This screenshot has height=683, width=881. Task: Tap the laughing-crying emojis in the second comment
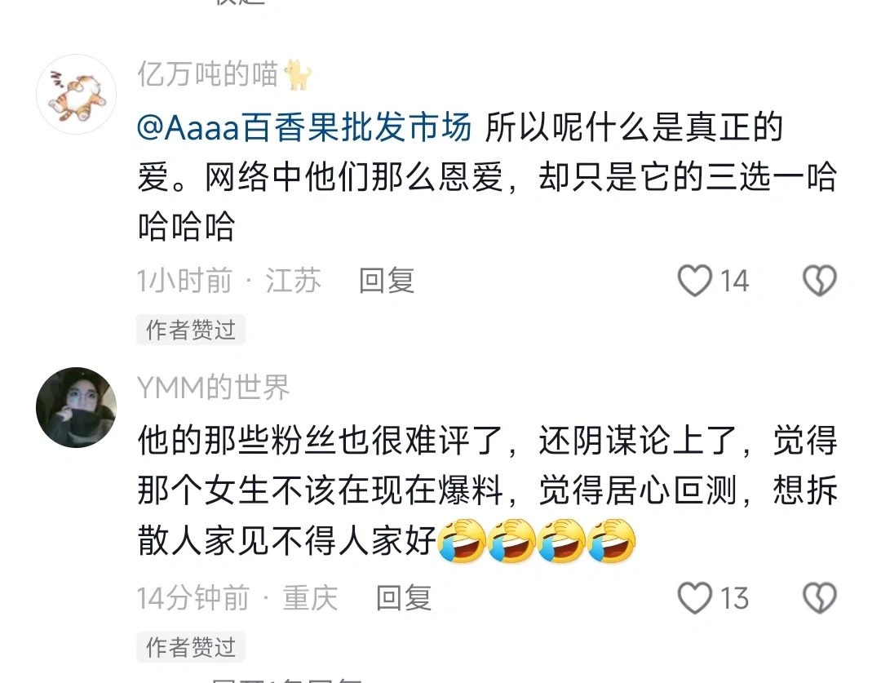tap(537, 541)
